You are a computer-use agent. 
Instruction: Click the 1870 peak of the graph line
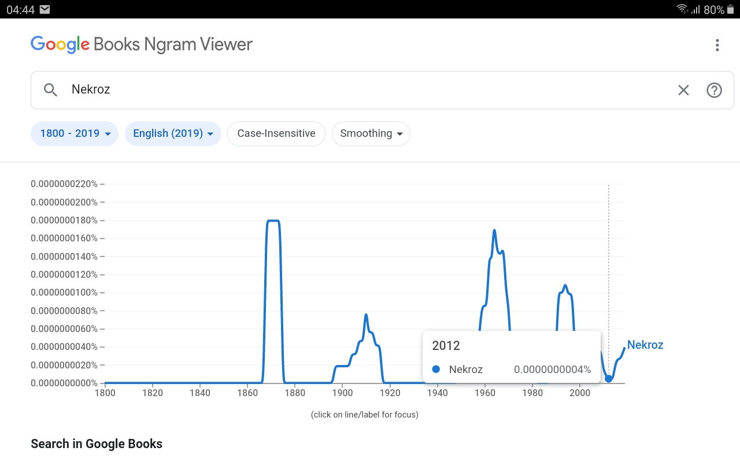273,221
